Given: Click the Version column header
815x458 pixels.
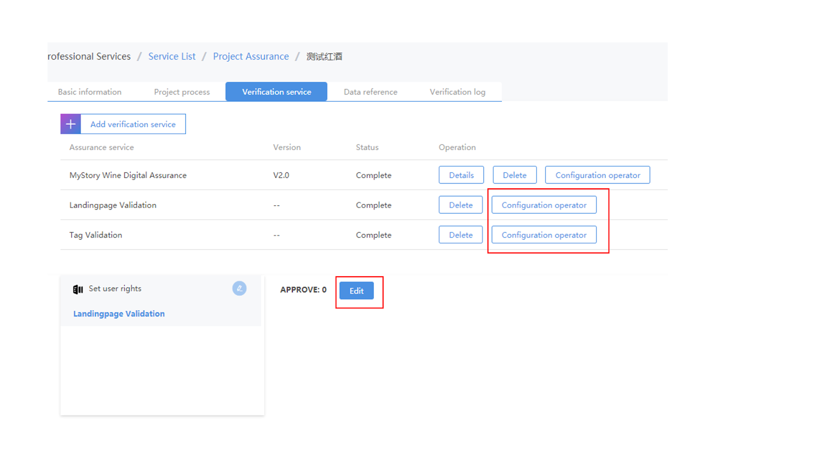Looking at the screenshot, I should (287, 147).
